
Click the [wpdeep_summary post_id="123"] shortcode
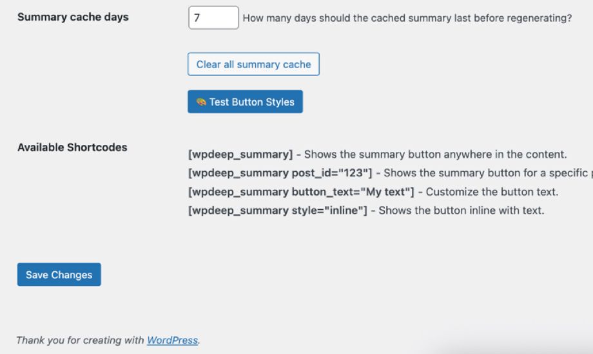pyautogui.click(x=280, y=173)
